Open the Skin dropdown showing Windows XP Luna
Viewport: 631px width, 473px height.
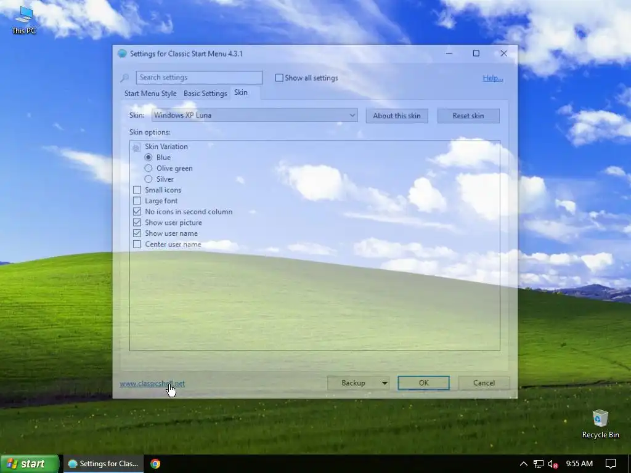coord(254,115)
